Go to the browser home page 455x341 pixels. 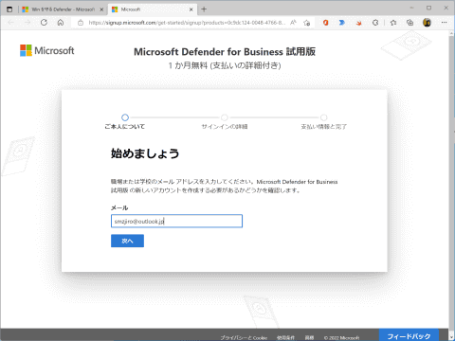[61, 23]
